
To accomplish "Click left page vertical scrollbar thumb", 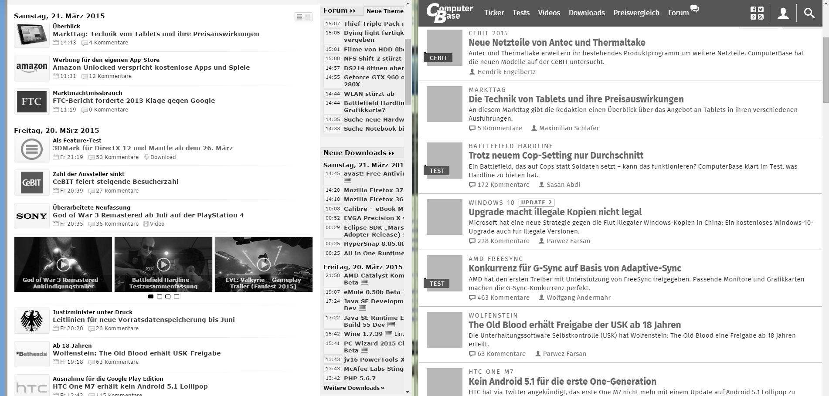I will [x=408, y=72].
